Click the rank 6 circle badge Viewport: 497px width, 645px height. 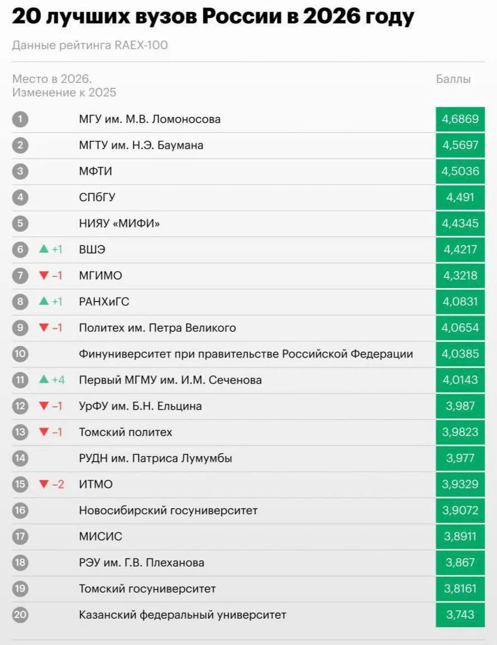click(x=20, y=249)
